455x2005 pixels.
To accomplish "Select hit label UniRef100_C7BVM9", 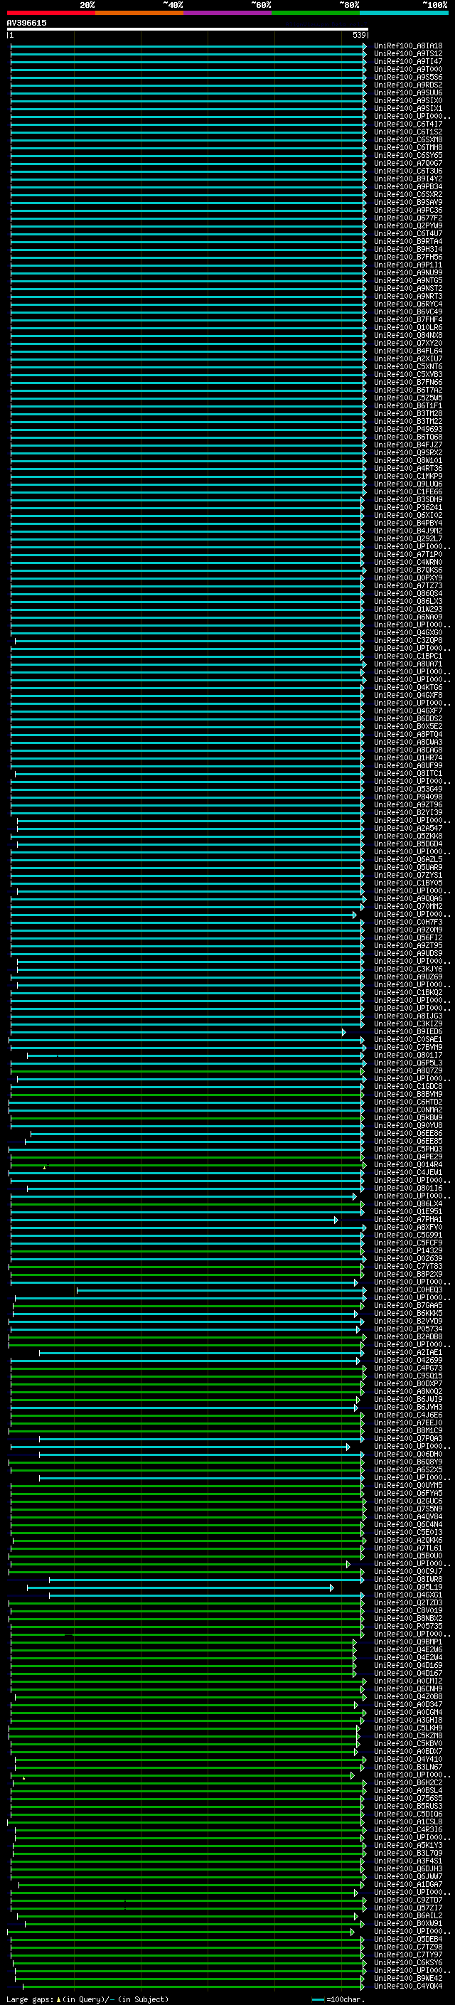I will [407, 1047].
